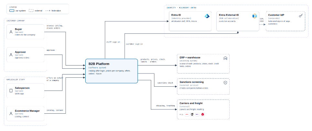The image size is (312, 131).
Task: Click the federation dashed-arrow legend symbol
Action: click(48, 11)
